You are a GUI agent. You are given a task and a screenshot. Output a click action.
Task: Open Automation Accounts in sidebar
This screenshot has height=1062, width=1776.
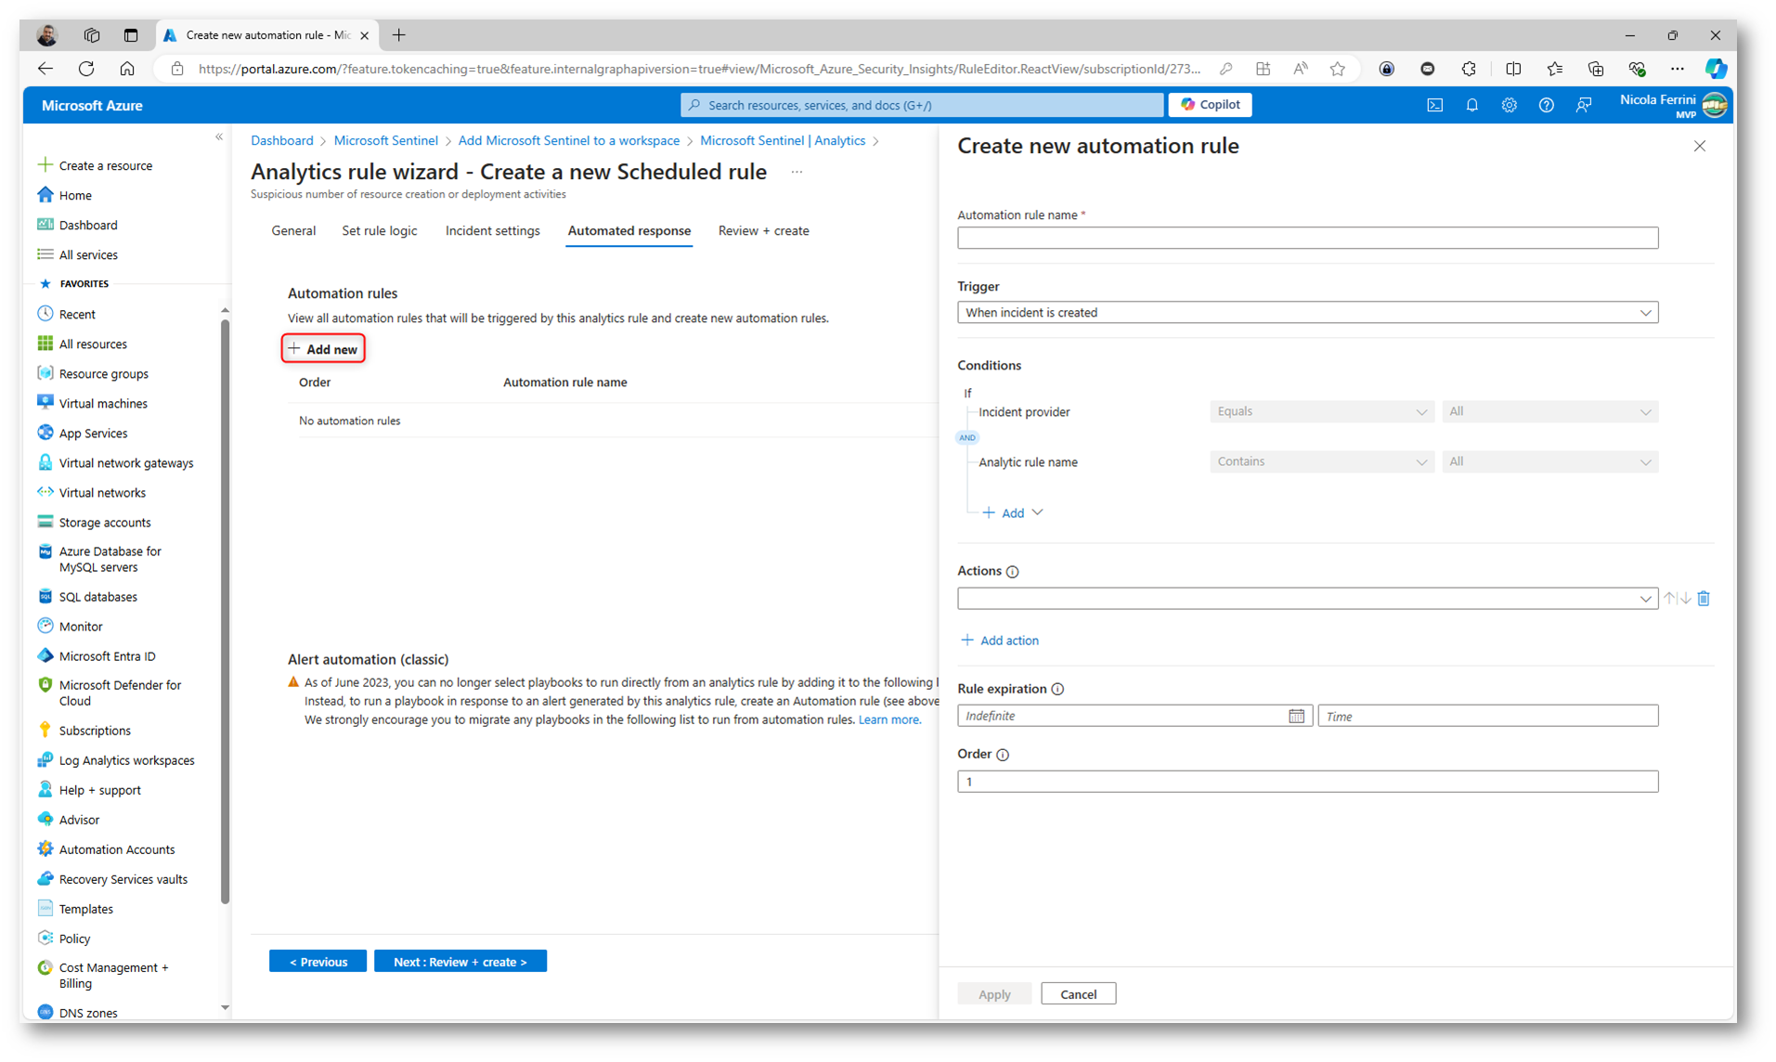coord(116,848)
